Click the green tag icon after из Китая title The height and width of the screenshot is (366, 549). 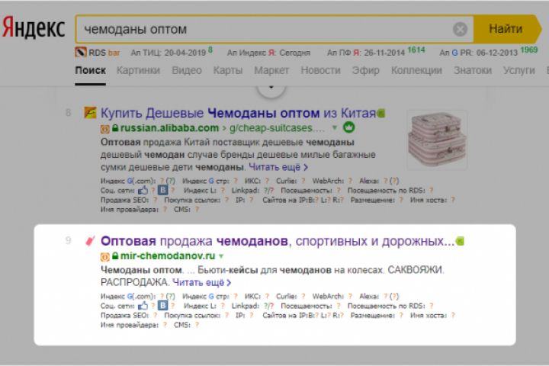[x=381, y=113]
